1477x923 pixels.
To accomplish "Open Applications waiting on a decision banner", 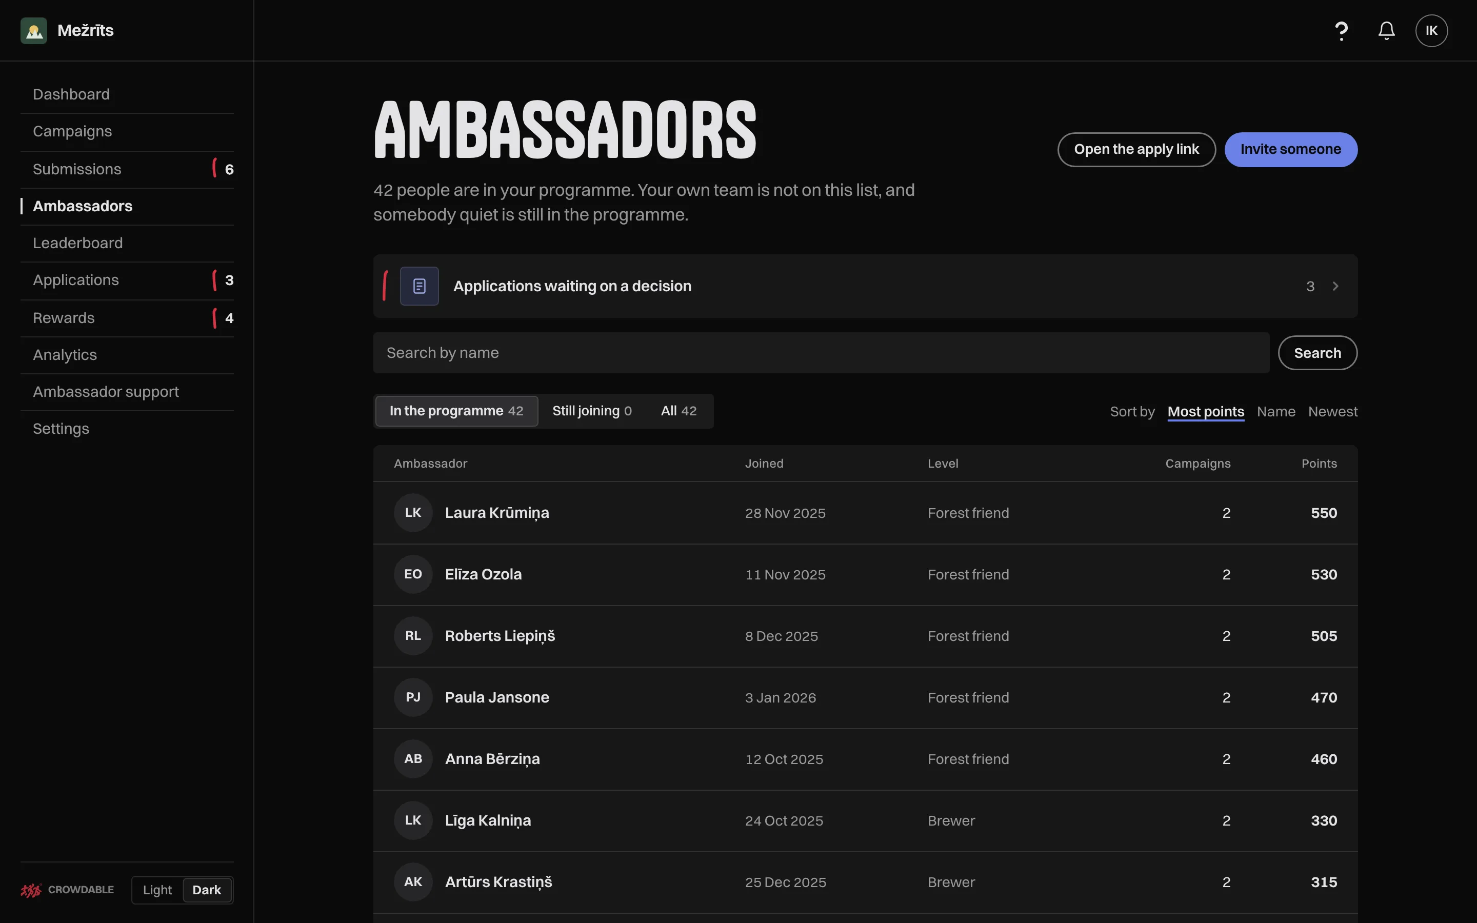I will pyautogui.click(x=866, y=286).
